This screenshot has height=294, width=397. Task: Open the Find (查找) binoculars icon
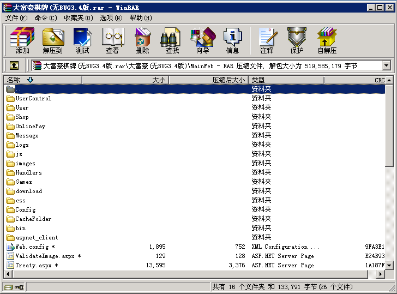coord(172,40)
